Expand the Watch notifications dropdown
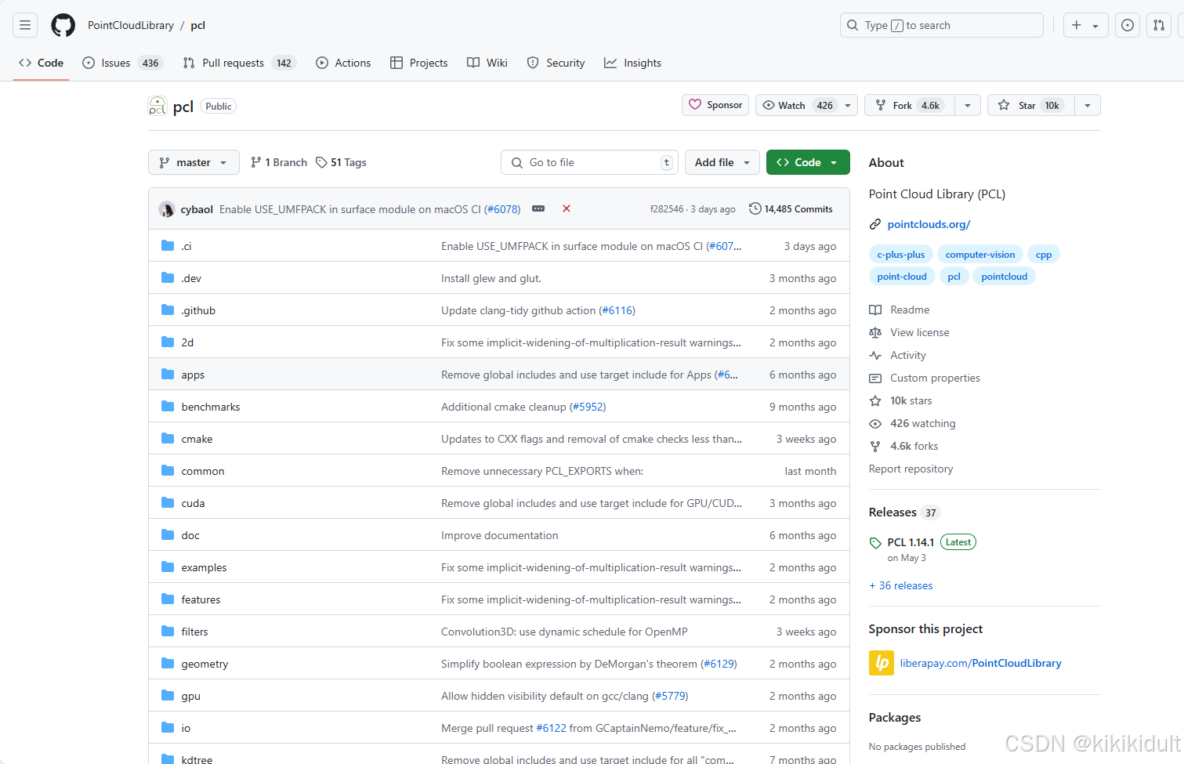This screenshot has width=1184, height=764. pos(848,105)
